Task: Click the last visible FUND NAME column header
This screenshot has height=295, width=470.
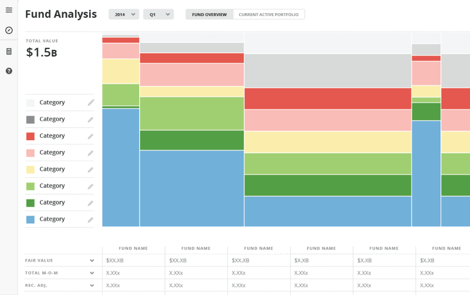Action: (446, 248)
